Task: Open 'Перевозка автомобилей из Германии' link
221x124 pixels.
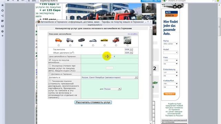Action: 174,121
